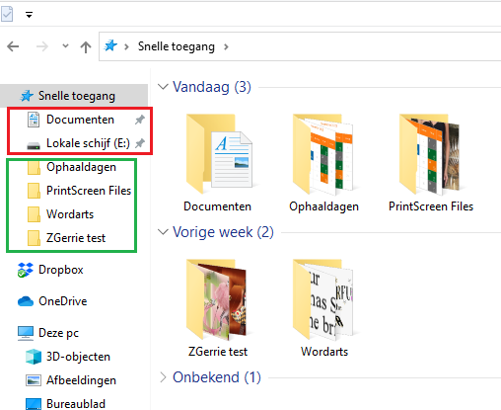Viewport: 501px width, 410px height.
Task: Open Documenten in the sidebar
Action: coord(80,120)
